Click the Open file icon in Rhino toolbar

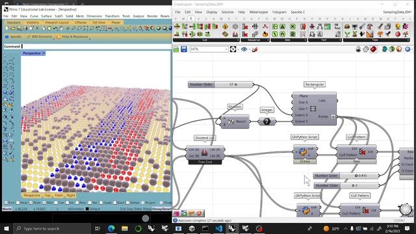click(13, 28)
